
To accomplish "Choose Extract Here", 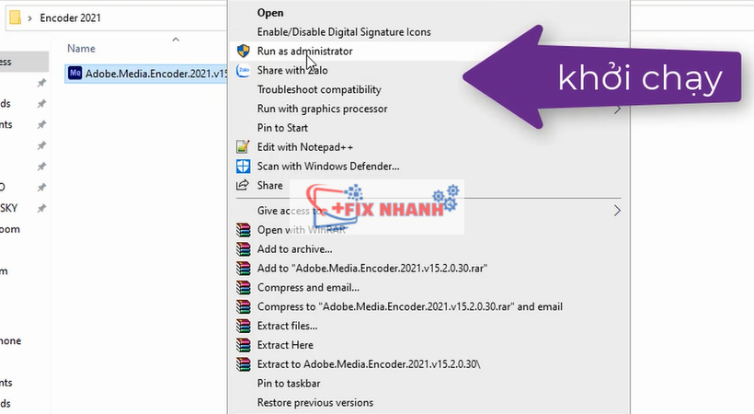I will coord(285,345).
